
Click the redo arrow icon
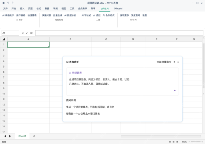pos(12,3)
